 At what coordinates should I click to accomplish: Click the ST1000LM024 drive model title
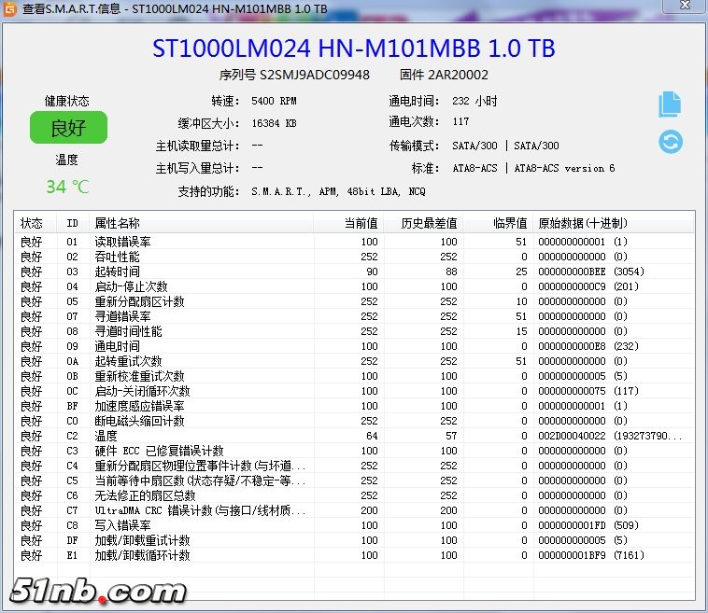click(353, 49)
